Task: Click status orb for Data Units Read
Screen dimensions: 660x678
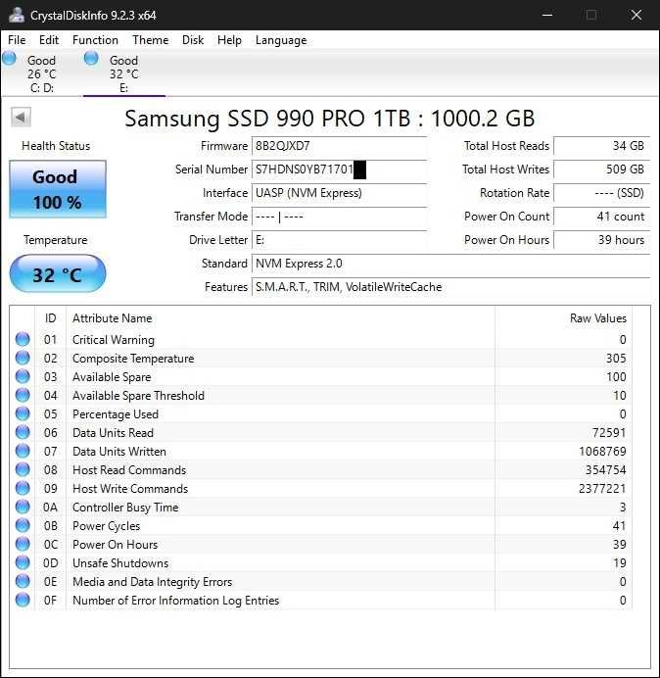Action: coord(23,432)
